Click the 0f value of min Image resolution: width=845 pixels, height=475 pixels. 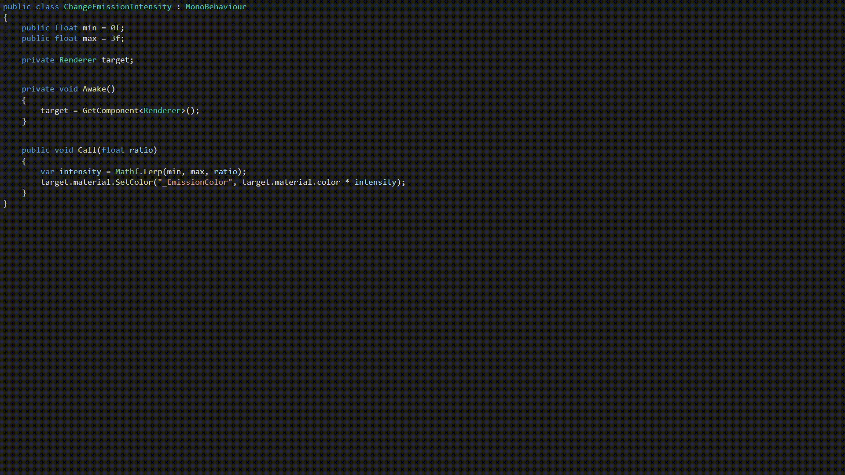coord(115,28)
